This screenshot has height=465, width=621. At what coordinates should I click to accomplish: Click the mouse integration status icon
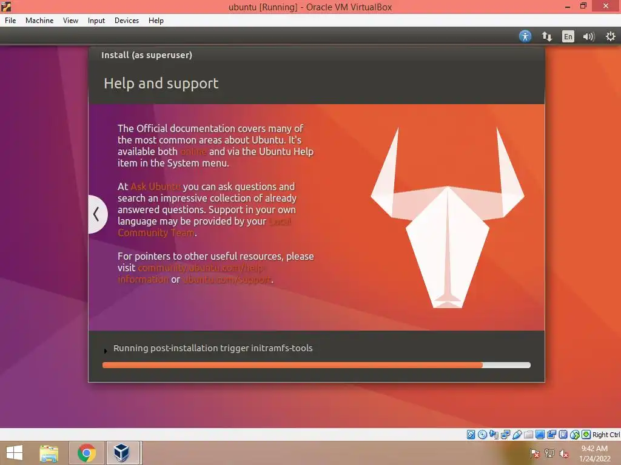coord(575,435)
